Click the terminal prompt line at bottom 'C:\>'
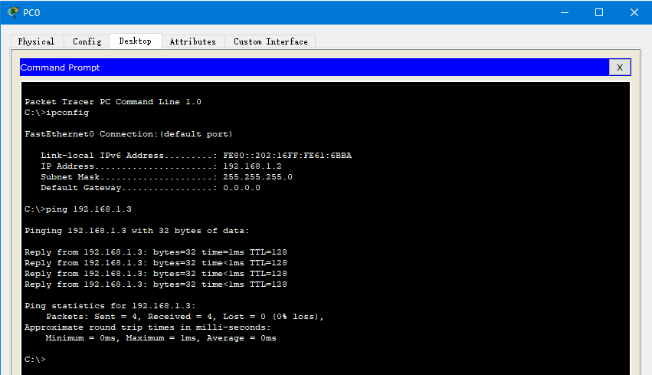The height and width of the screenshot is (375, 652). click(x=35, y=359)
